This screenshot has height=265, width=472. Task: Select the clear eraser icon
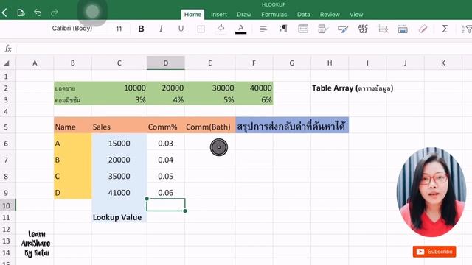[423, 29]
